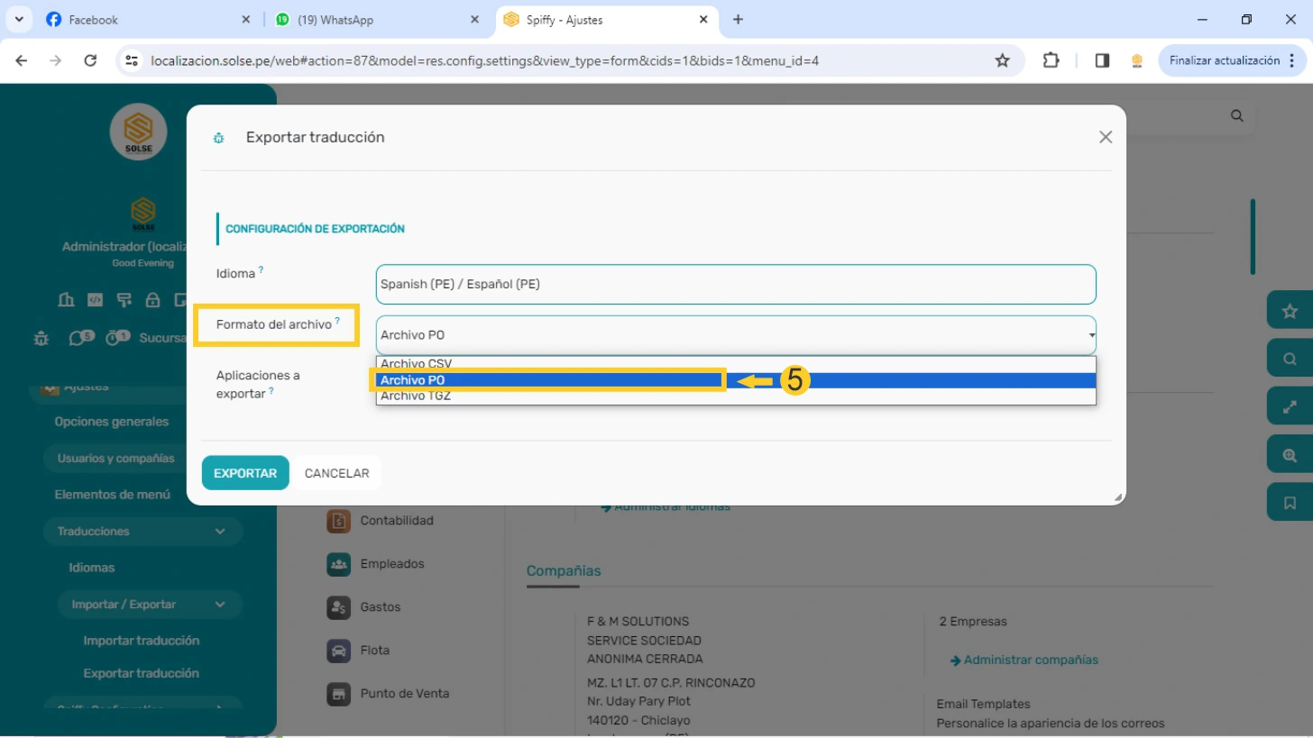This screenshot has height=738, width=1313.
Task: Open the Chrome extensions puzzle icon
Action: point(1051,60)
